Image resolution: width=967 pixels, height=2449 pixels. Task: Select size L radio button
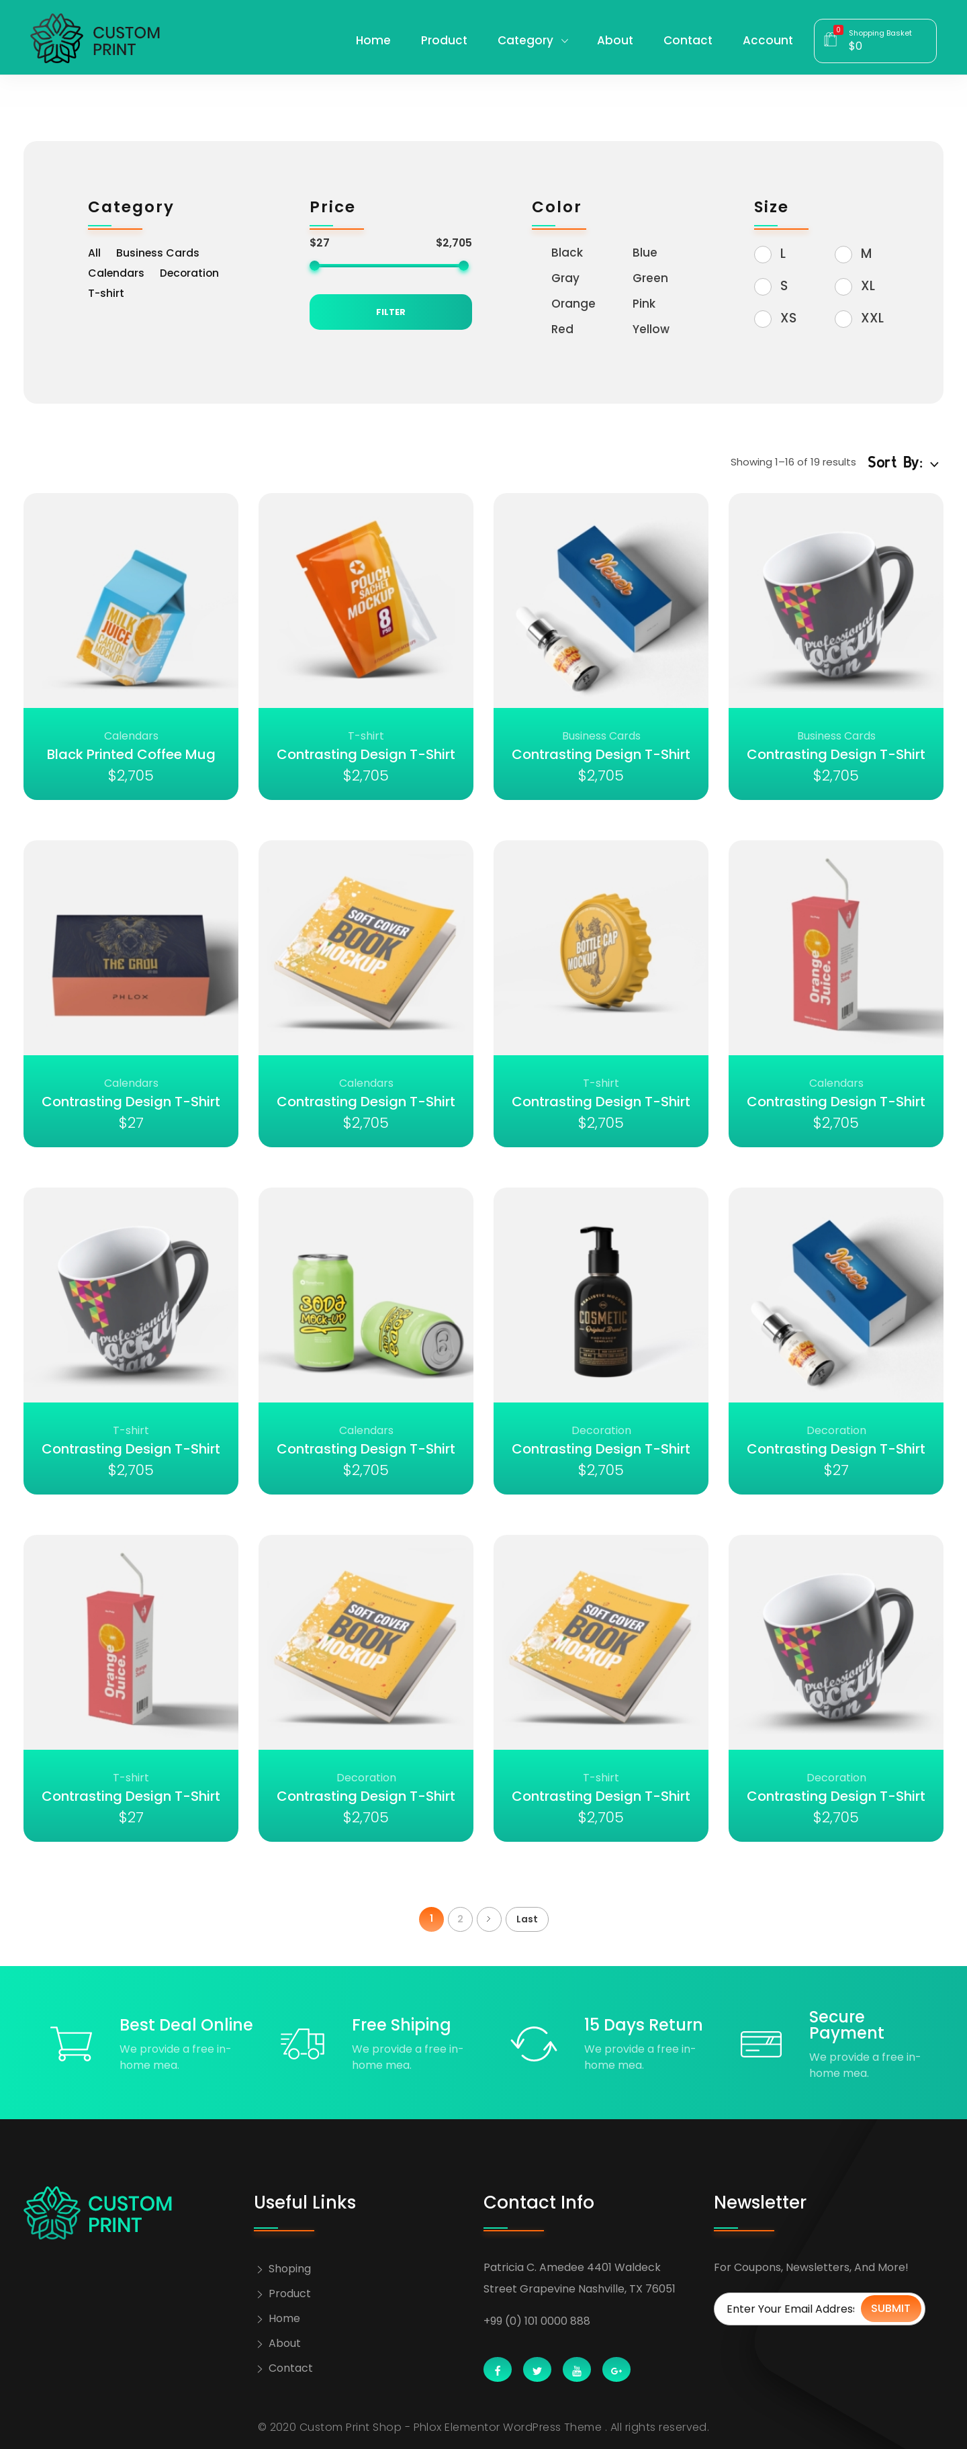763,254
